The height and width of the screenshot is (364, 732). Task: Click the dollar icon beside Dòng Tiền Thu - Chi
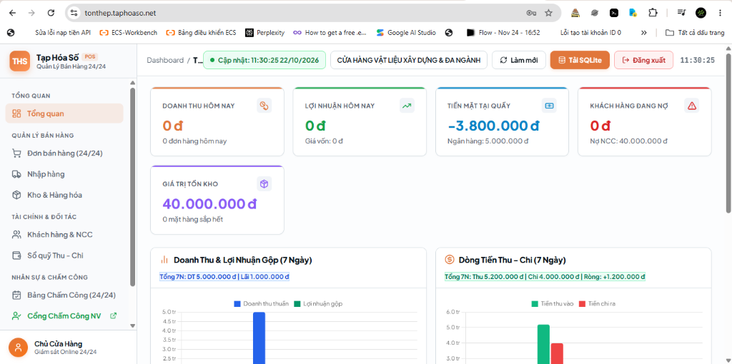coord(450,260)
